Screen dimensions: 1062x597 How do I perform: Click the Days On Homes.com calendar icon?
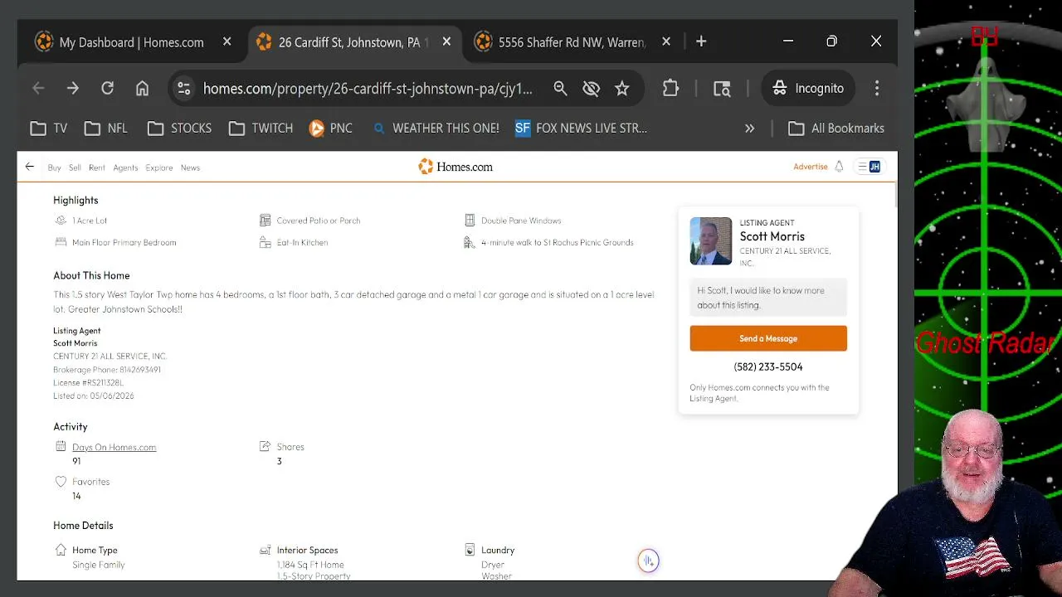61,446
